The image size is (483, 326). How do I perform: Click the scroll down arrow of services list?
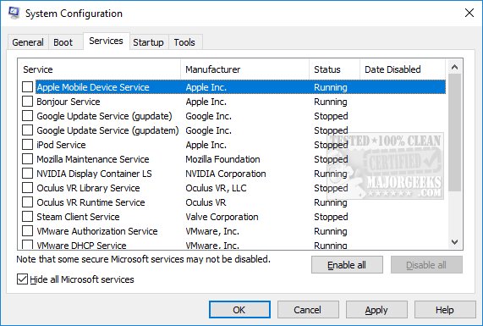tap(454, 242)
